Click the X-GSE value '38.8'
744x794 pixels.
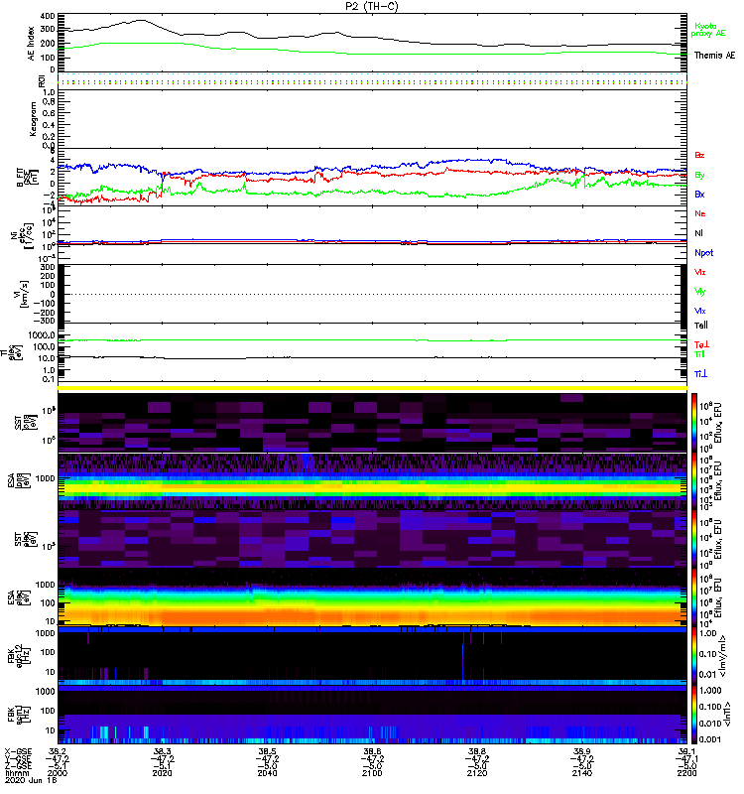point(477,751)
